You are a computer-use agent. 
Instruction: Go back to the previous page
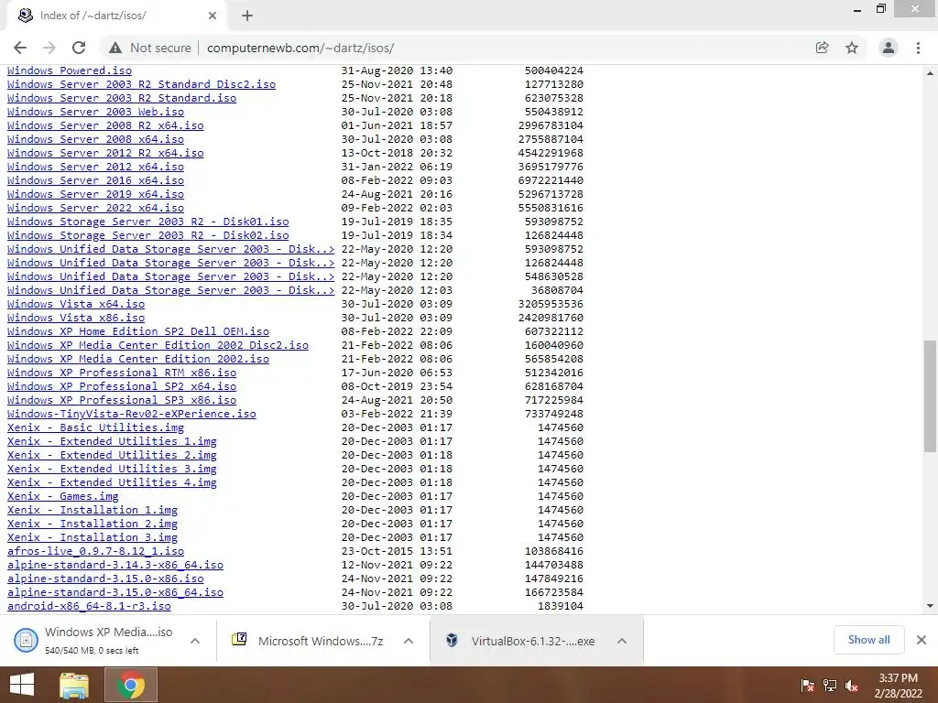[20, 48]
